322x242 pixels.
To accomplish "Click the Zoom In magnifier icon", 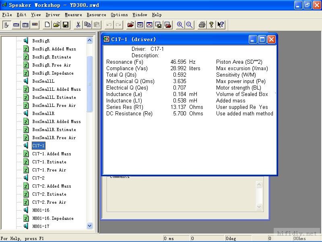I will (180, 25).
